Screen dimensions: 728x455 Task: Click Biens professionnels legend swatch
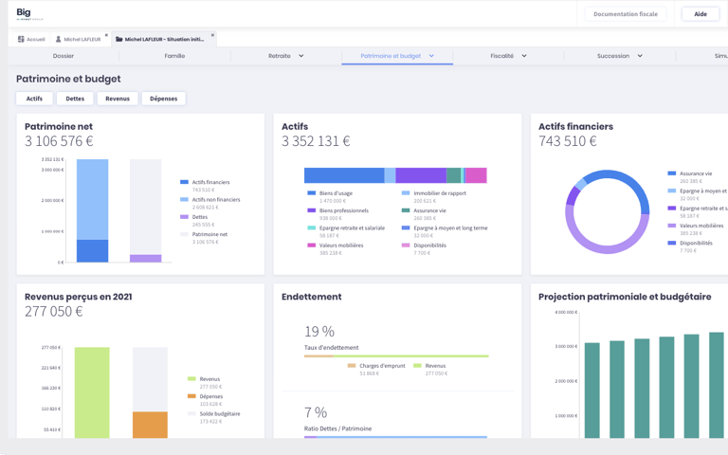point(311,210)
